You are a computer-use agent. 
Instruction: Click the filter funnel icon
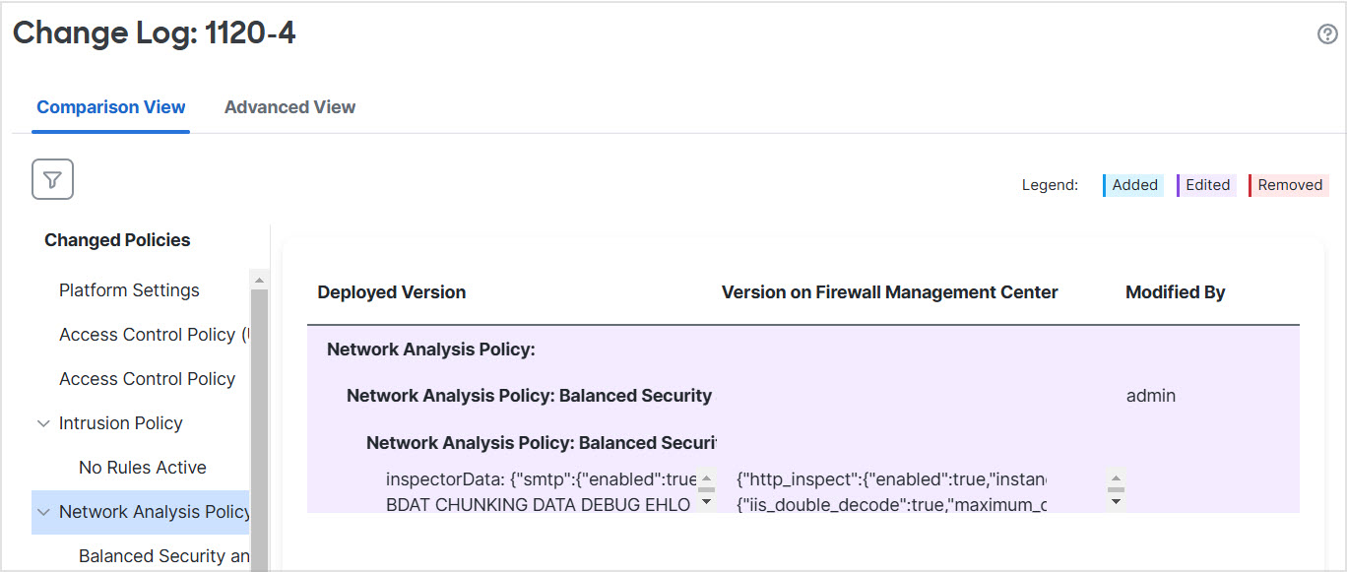(53, 179)
